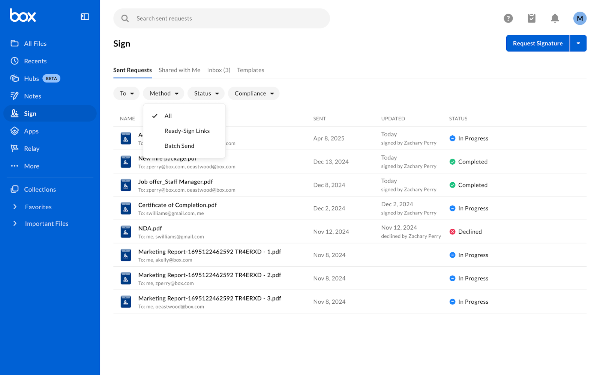Image resolution: width=600 pixels, height=375 pixels.
Task: Click the NDA.pdf document icon
Action: [x=126, y=232]
